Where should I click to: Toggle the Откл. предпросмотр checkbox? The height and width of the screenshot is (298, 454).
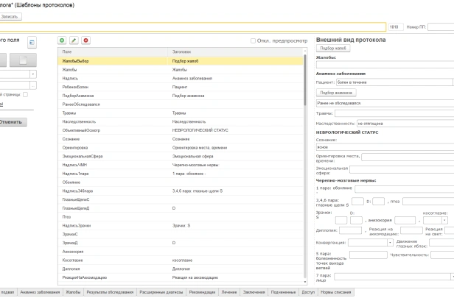[253, 40]
